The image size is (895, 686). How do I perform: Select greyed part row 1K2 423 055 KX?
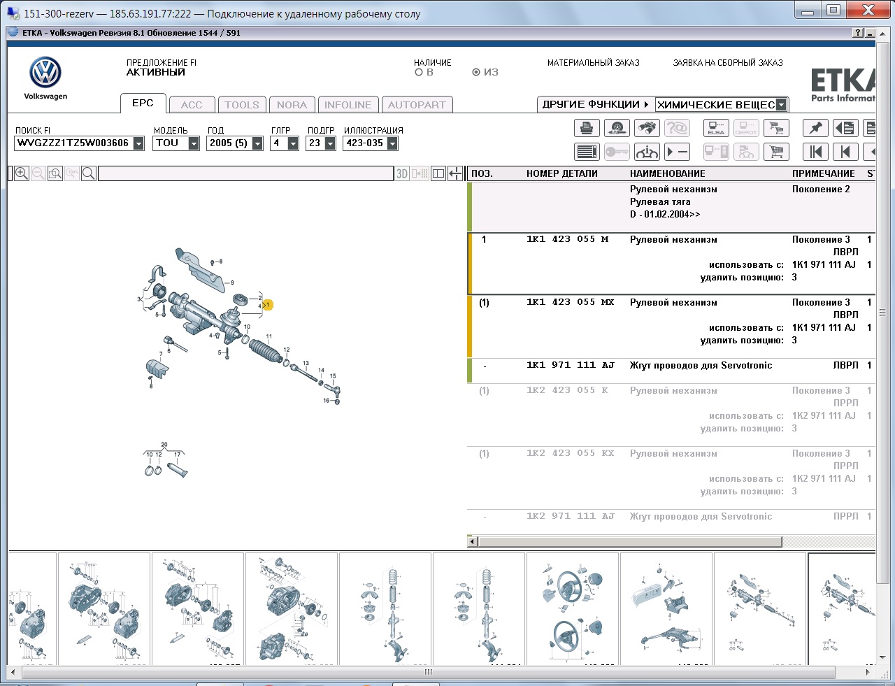[x=671, y=478]
